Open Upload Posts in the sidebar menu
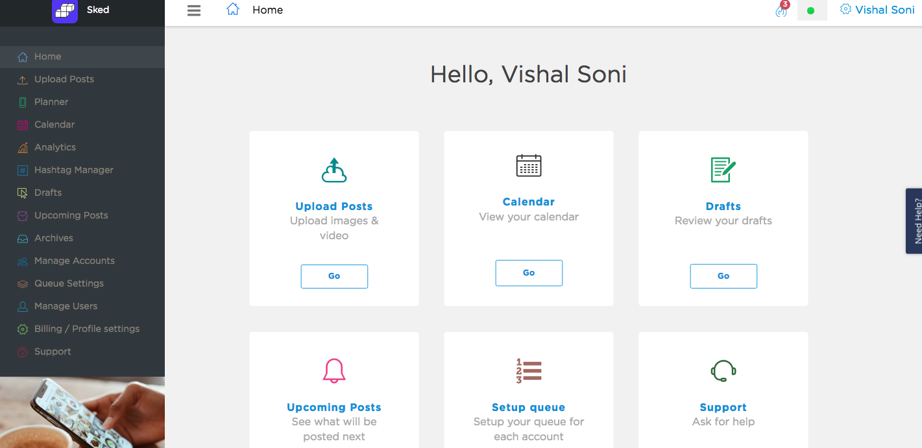The width and height of the screenshot is (922, 448). 82,80
